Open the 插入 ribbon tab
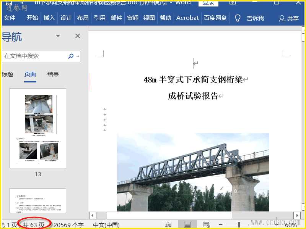 pyautogui.click(x=49, y=18)
